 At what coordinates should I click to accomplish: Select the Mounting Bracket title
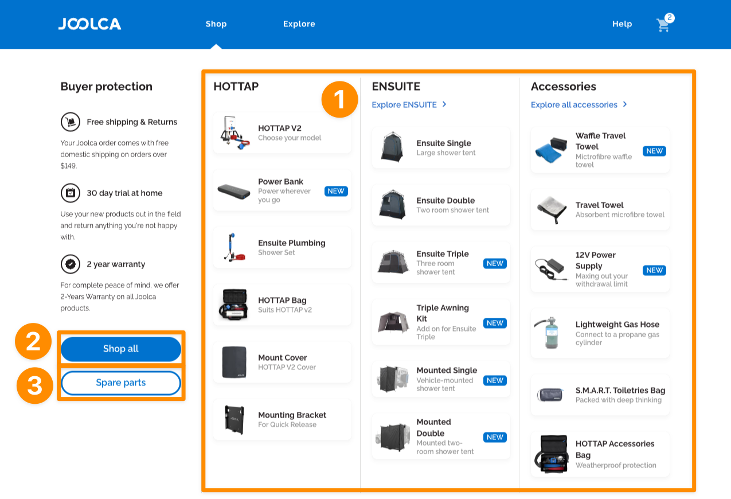[292, 415]
